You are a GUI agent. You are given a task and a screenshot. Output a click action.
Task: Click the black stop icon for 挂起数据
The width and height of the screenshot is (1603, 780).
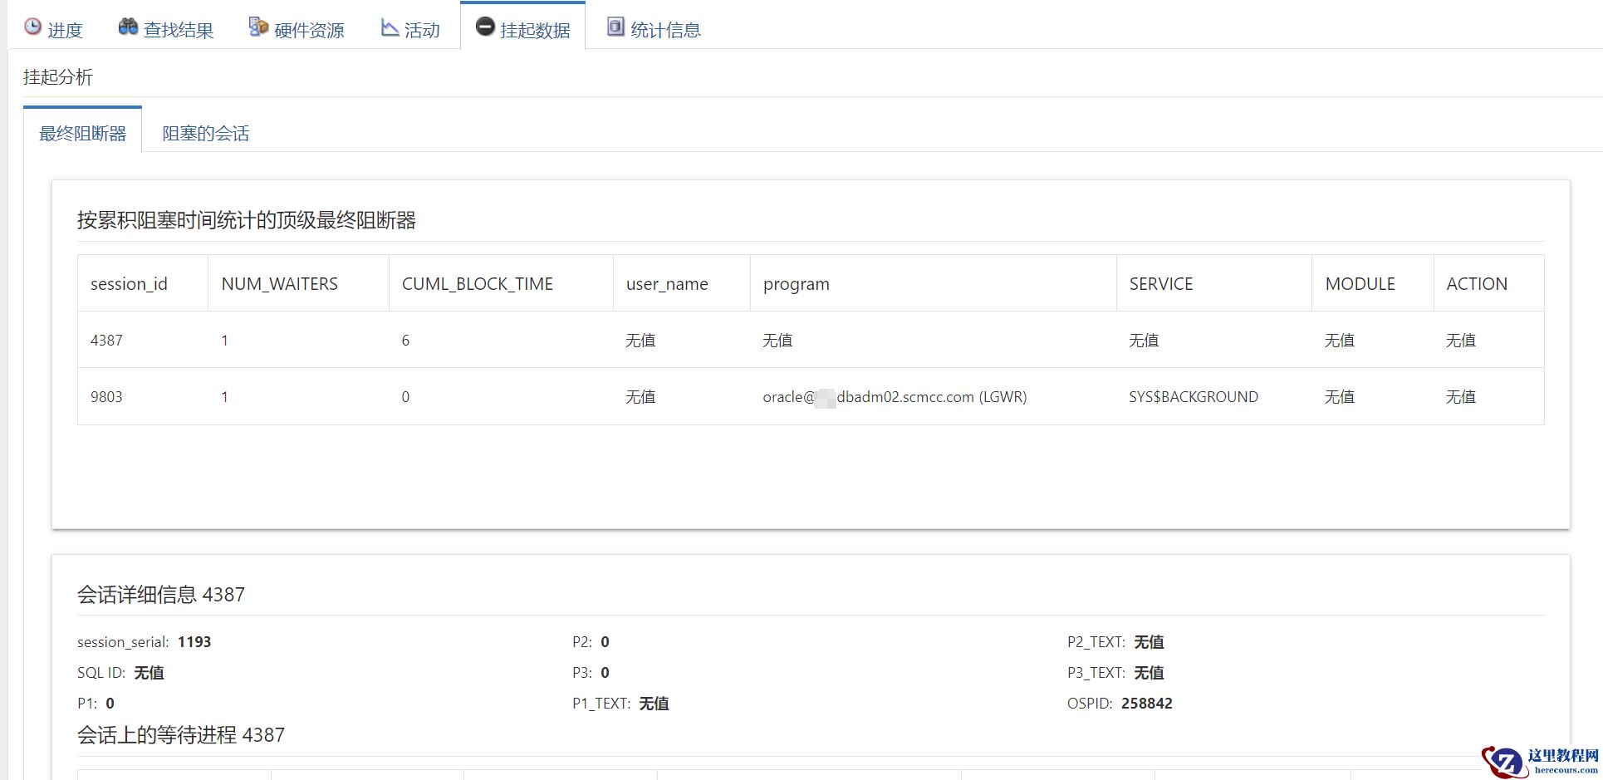485,27
